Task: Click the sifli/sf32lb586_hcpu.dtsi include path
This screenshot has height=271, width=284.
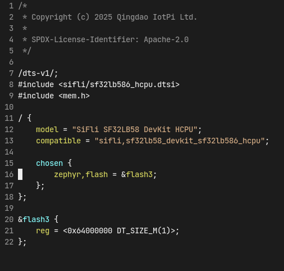Action: click(119, 84)
